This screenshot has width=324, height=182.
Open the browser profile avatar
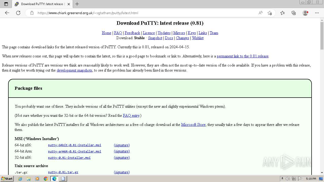pos(305,13)
